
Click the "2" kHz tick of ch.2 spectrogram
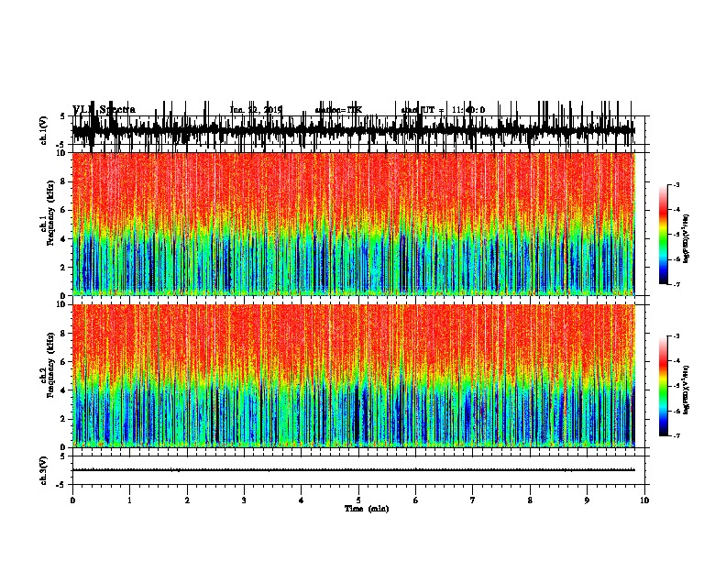(63, 419)
